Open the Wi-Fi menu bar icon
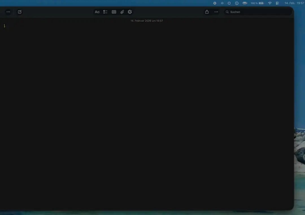Image resolution: width=305 pixels, height=215 pixels. pyautogui.click(x=270, y=3)
